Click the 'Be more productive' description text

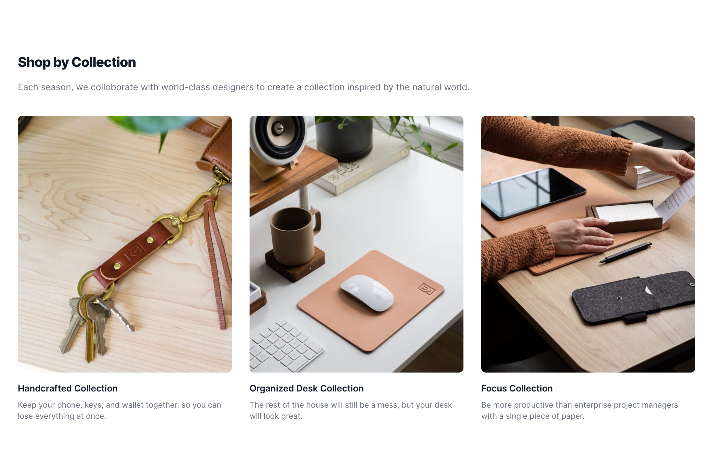[579, 410]
